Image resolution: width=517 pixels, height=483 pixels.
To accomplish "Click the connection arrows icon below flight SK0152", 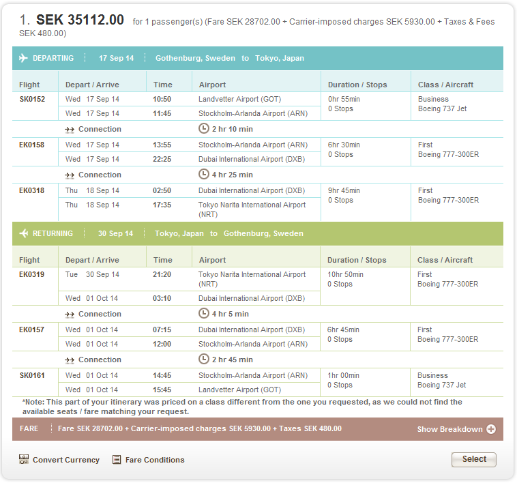I will [x=70, y=130].
